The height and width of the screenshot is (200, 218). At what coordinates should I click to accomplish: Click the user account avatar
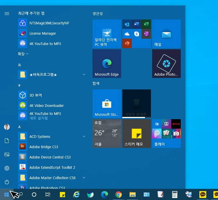click(7, 127)
